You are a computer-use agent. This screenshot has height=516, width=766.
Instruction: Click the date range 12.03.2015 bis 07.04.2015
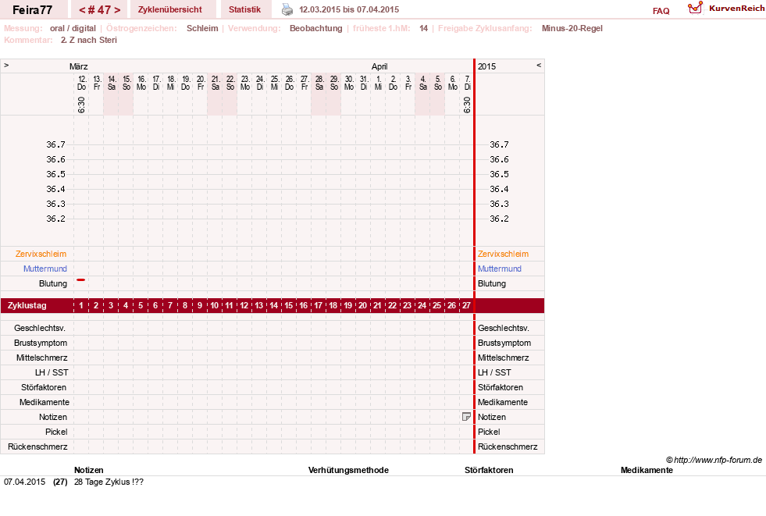pos(349,10)
